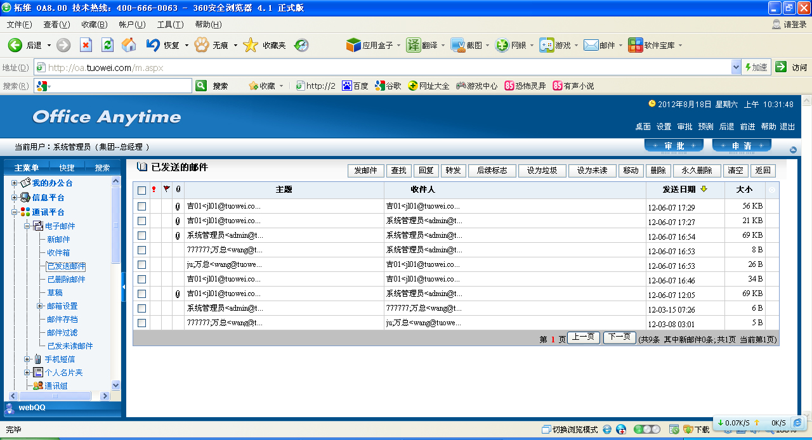
Task: Click the refresh page icon
Action: [x=107, y=45]
